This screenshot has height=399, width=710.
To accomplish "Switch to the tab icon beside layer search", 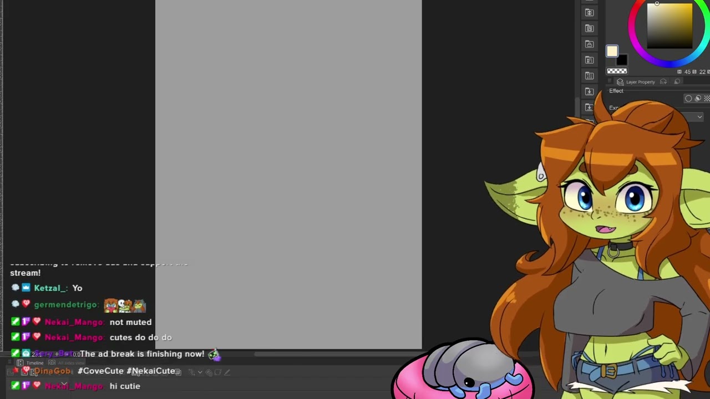I will tap(677, 82).
